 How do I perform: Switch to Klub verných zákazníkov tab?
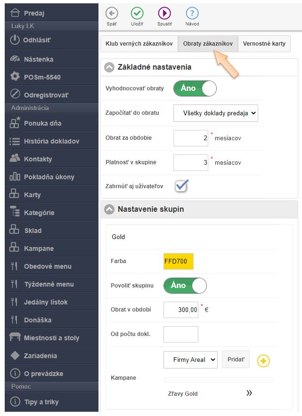point(139,44)
